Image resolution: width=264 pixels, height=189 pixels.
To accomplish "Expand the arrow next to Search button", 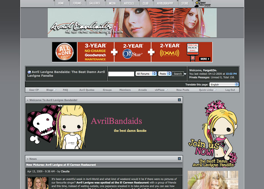I will click(x=185, y=74).
